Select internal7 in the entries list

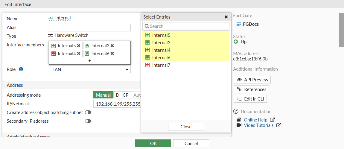pos(161,65)
